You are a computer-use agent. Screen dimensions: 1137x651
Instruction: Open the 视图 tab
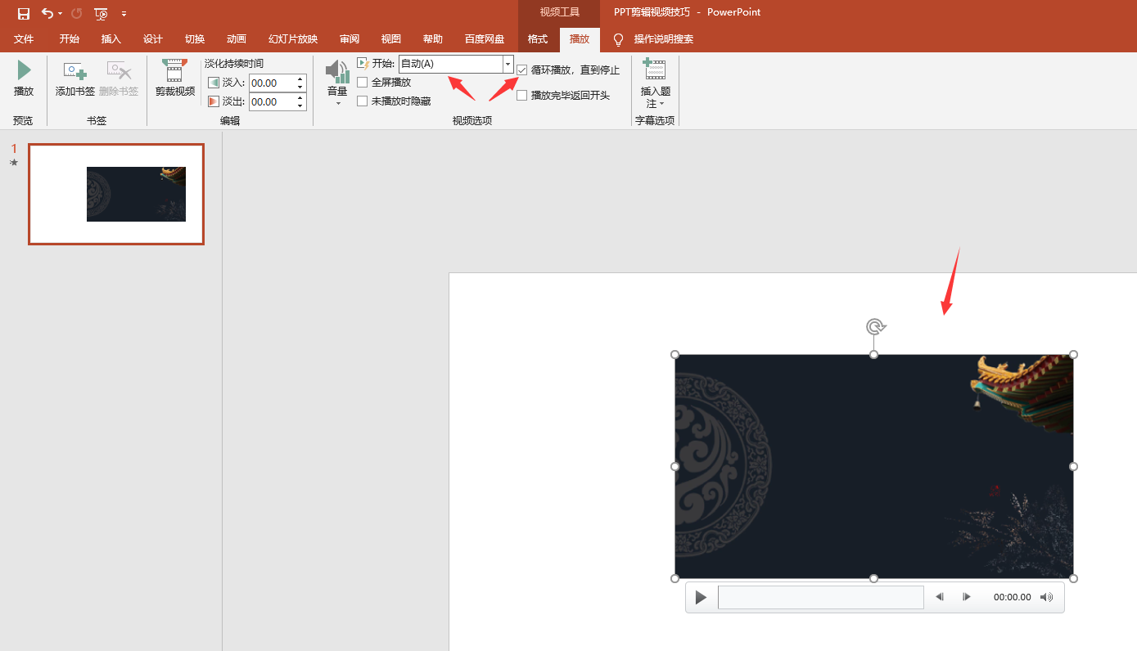[x=391, y=39]
